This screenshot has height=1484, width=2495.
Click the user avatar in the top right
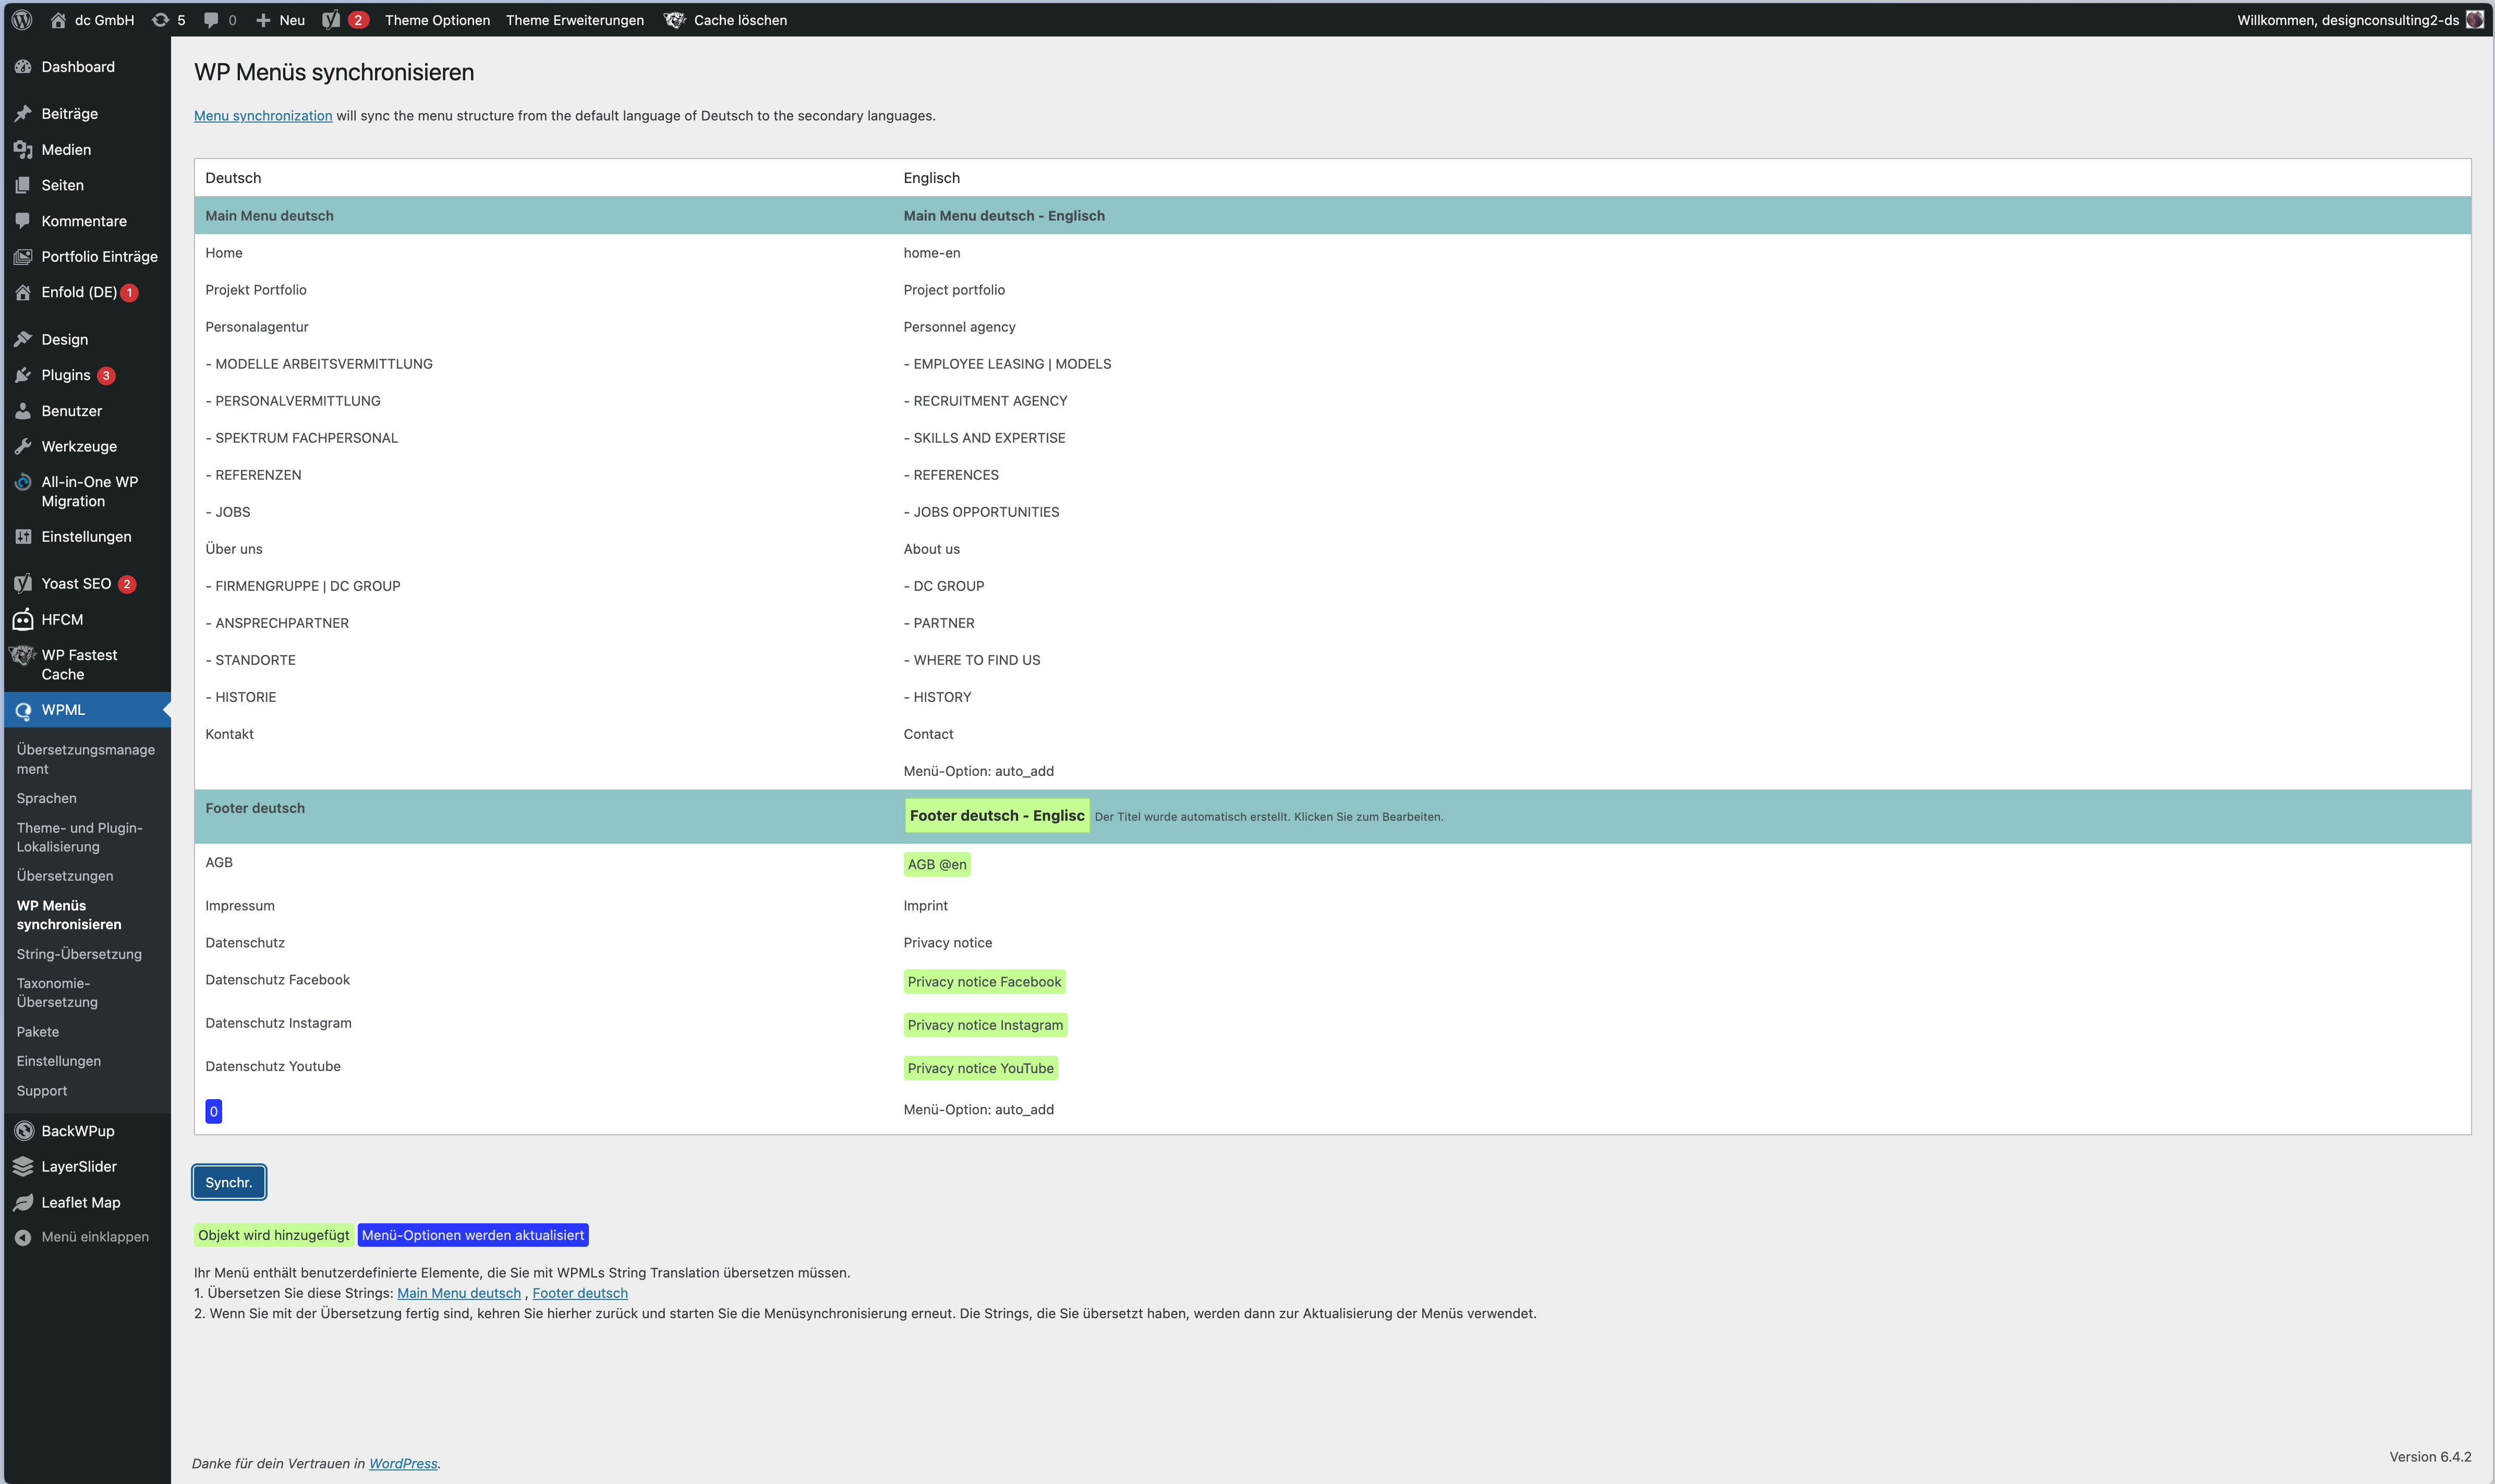pos(2474,20)
